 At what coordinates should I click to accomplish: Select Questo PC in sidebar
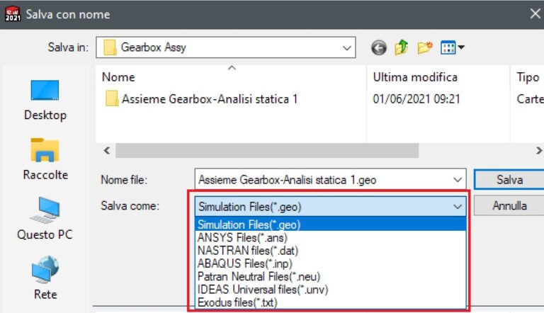click(45, 219)
